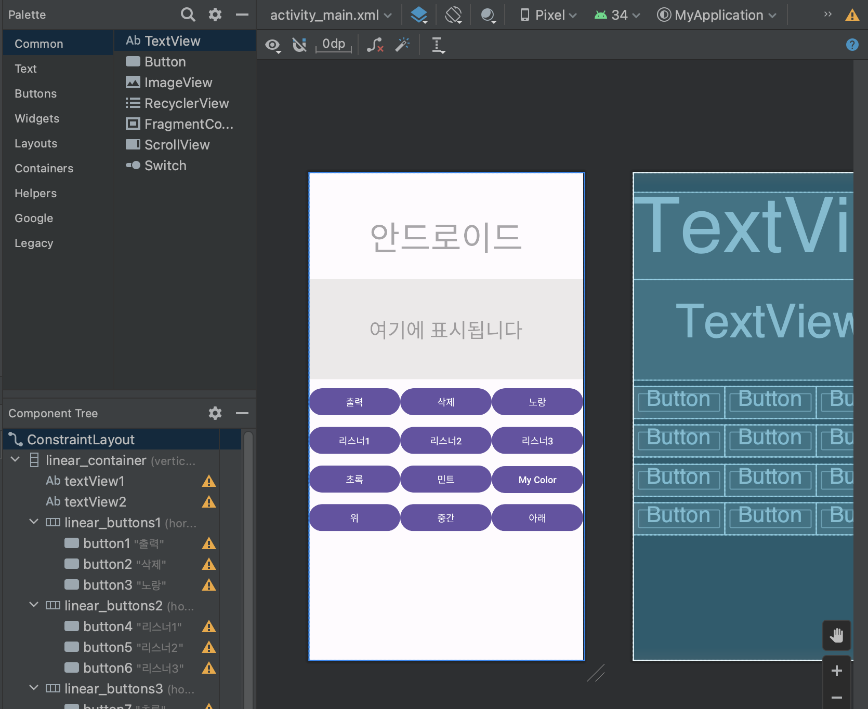Screen dimensions: 868x709
Task: Click the default margins 0dp field
Action: tap(334, 44)
